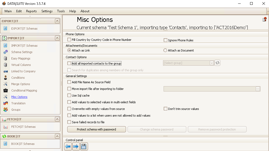
Task: Open the Select group dropdown
Action: [212, 63]
